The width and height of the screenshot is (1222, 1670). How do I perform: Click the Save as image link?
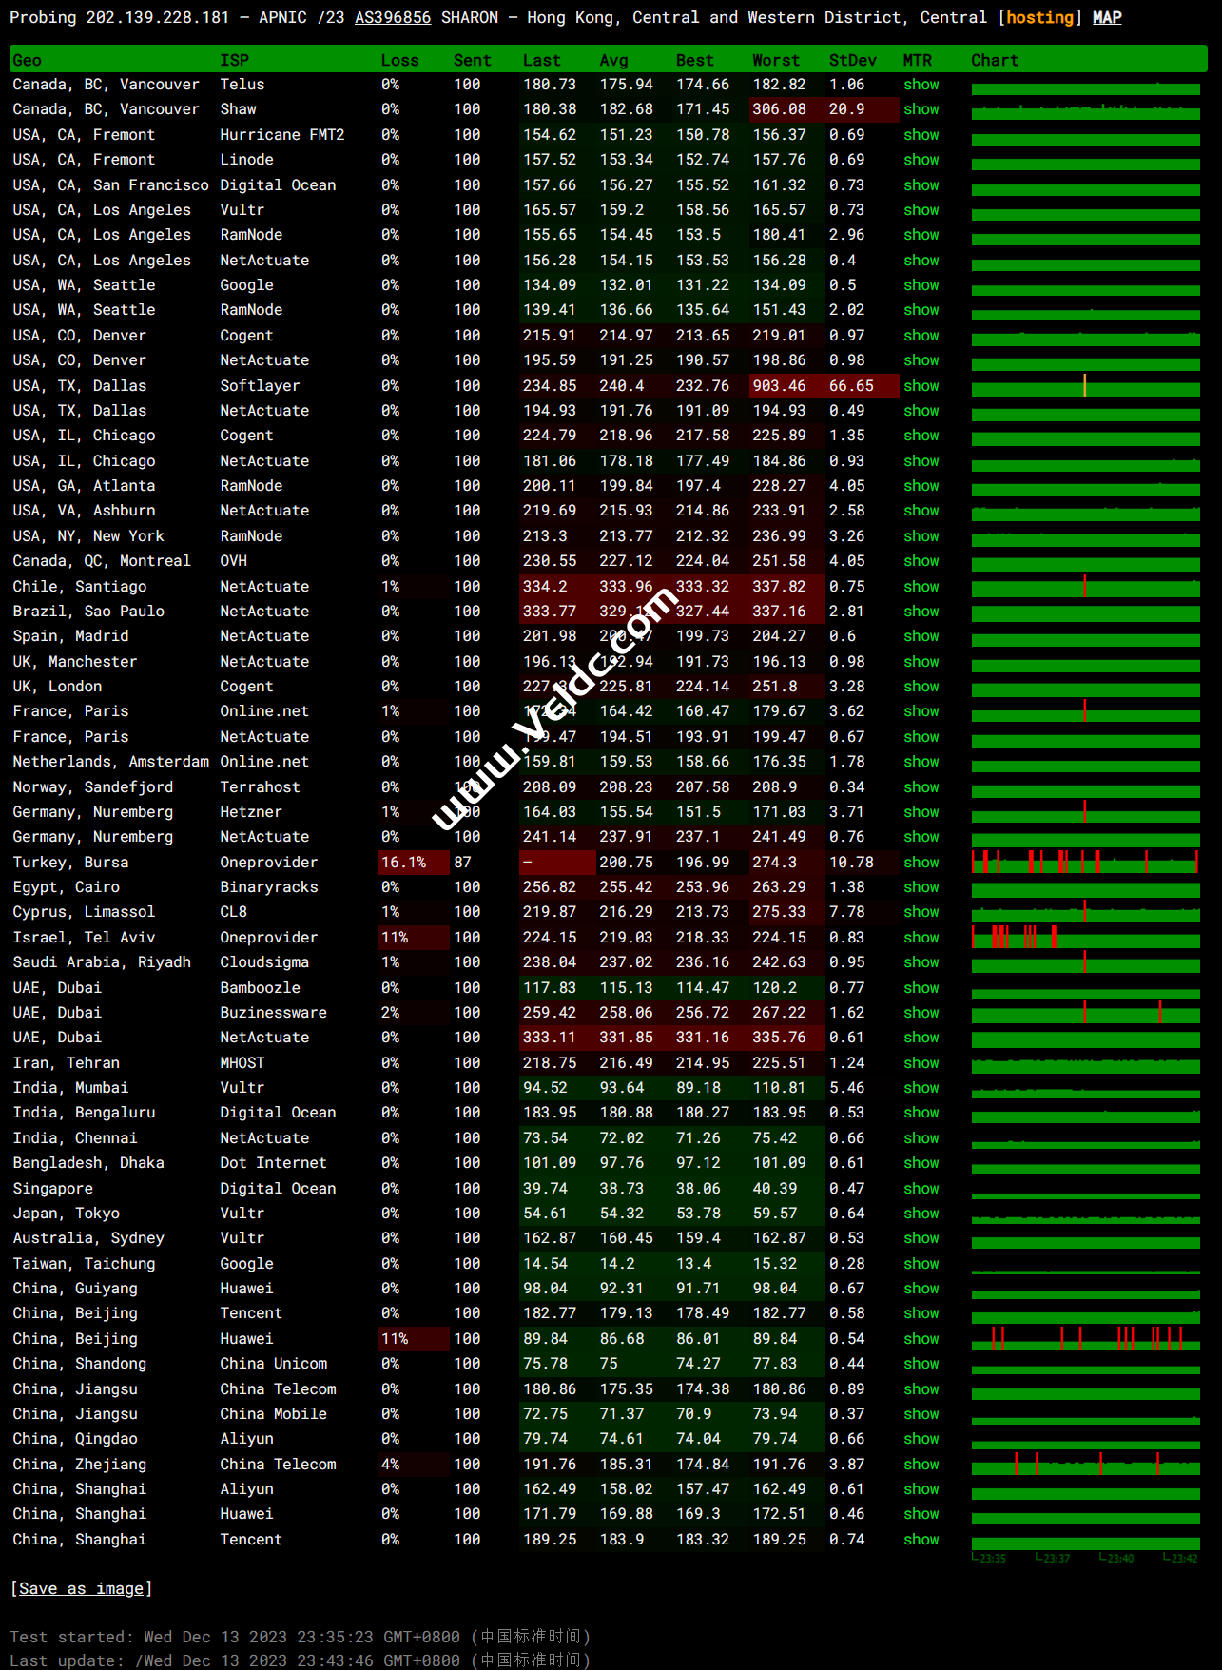click(x=81, y=1589)
